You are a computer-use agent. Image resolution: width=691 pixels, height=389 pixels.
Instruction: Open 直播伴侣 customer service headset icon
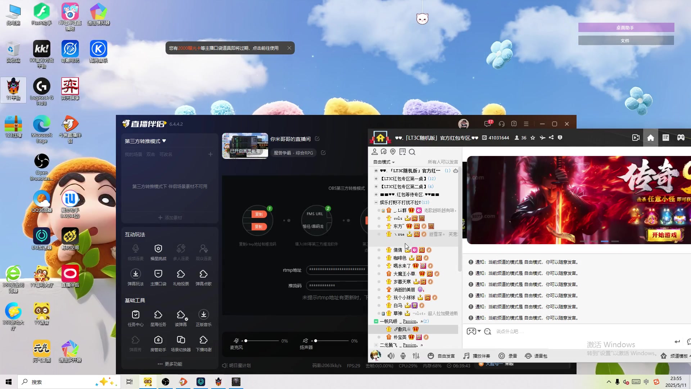tap(502, 124)
